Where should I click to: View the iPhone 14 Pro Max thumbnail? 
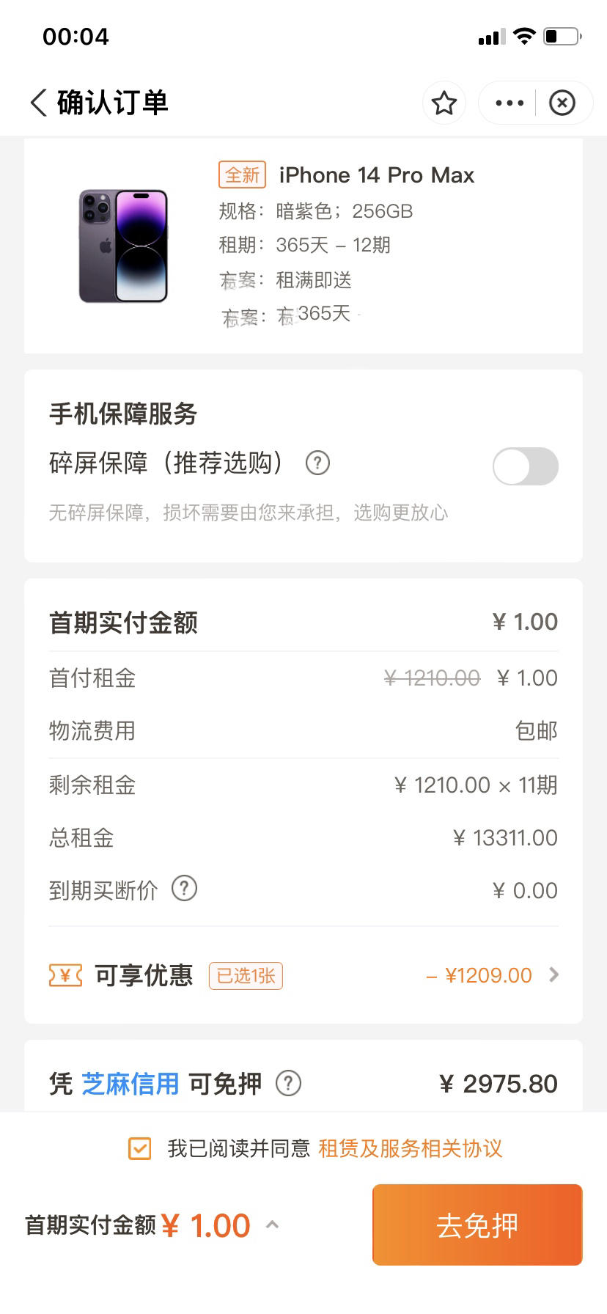[x=123, y=246]
